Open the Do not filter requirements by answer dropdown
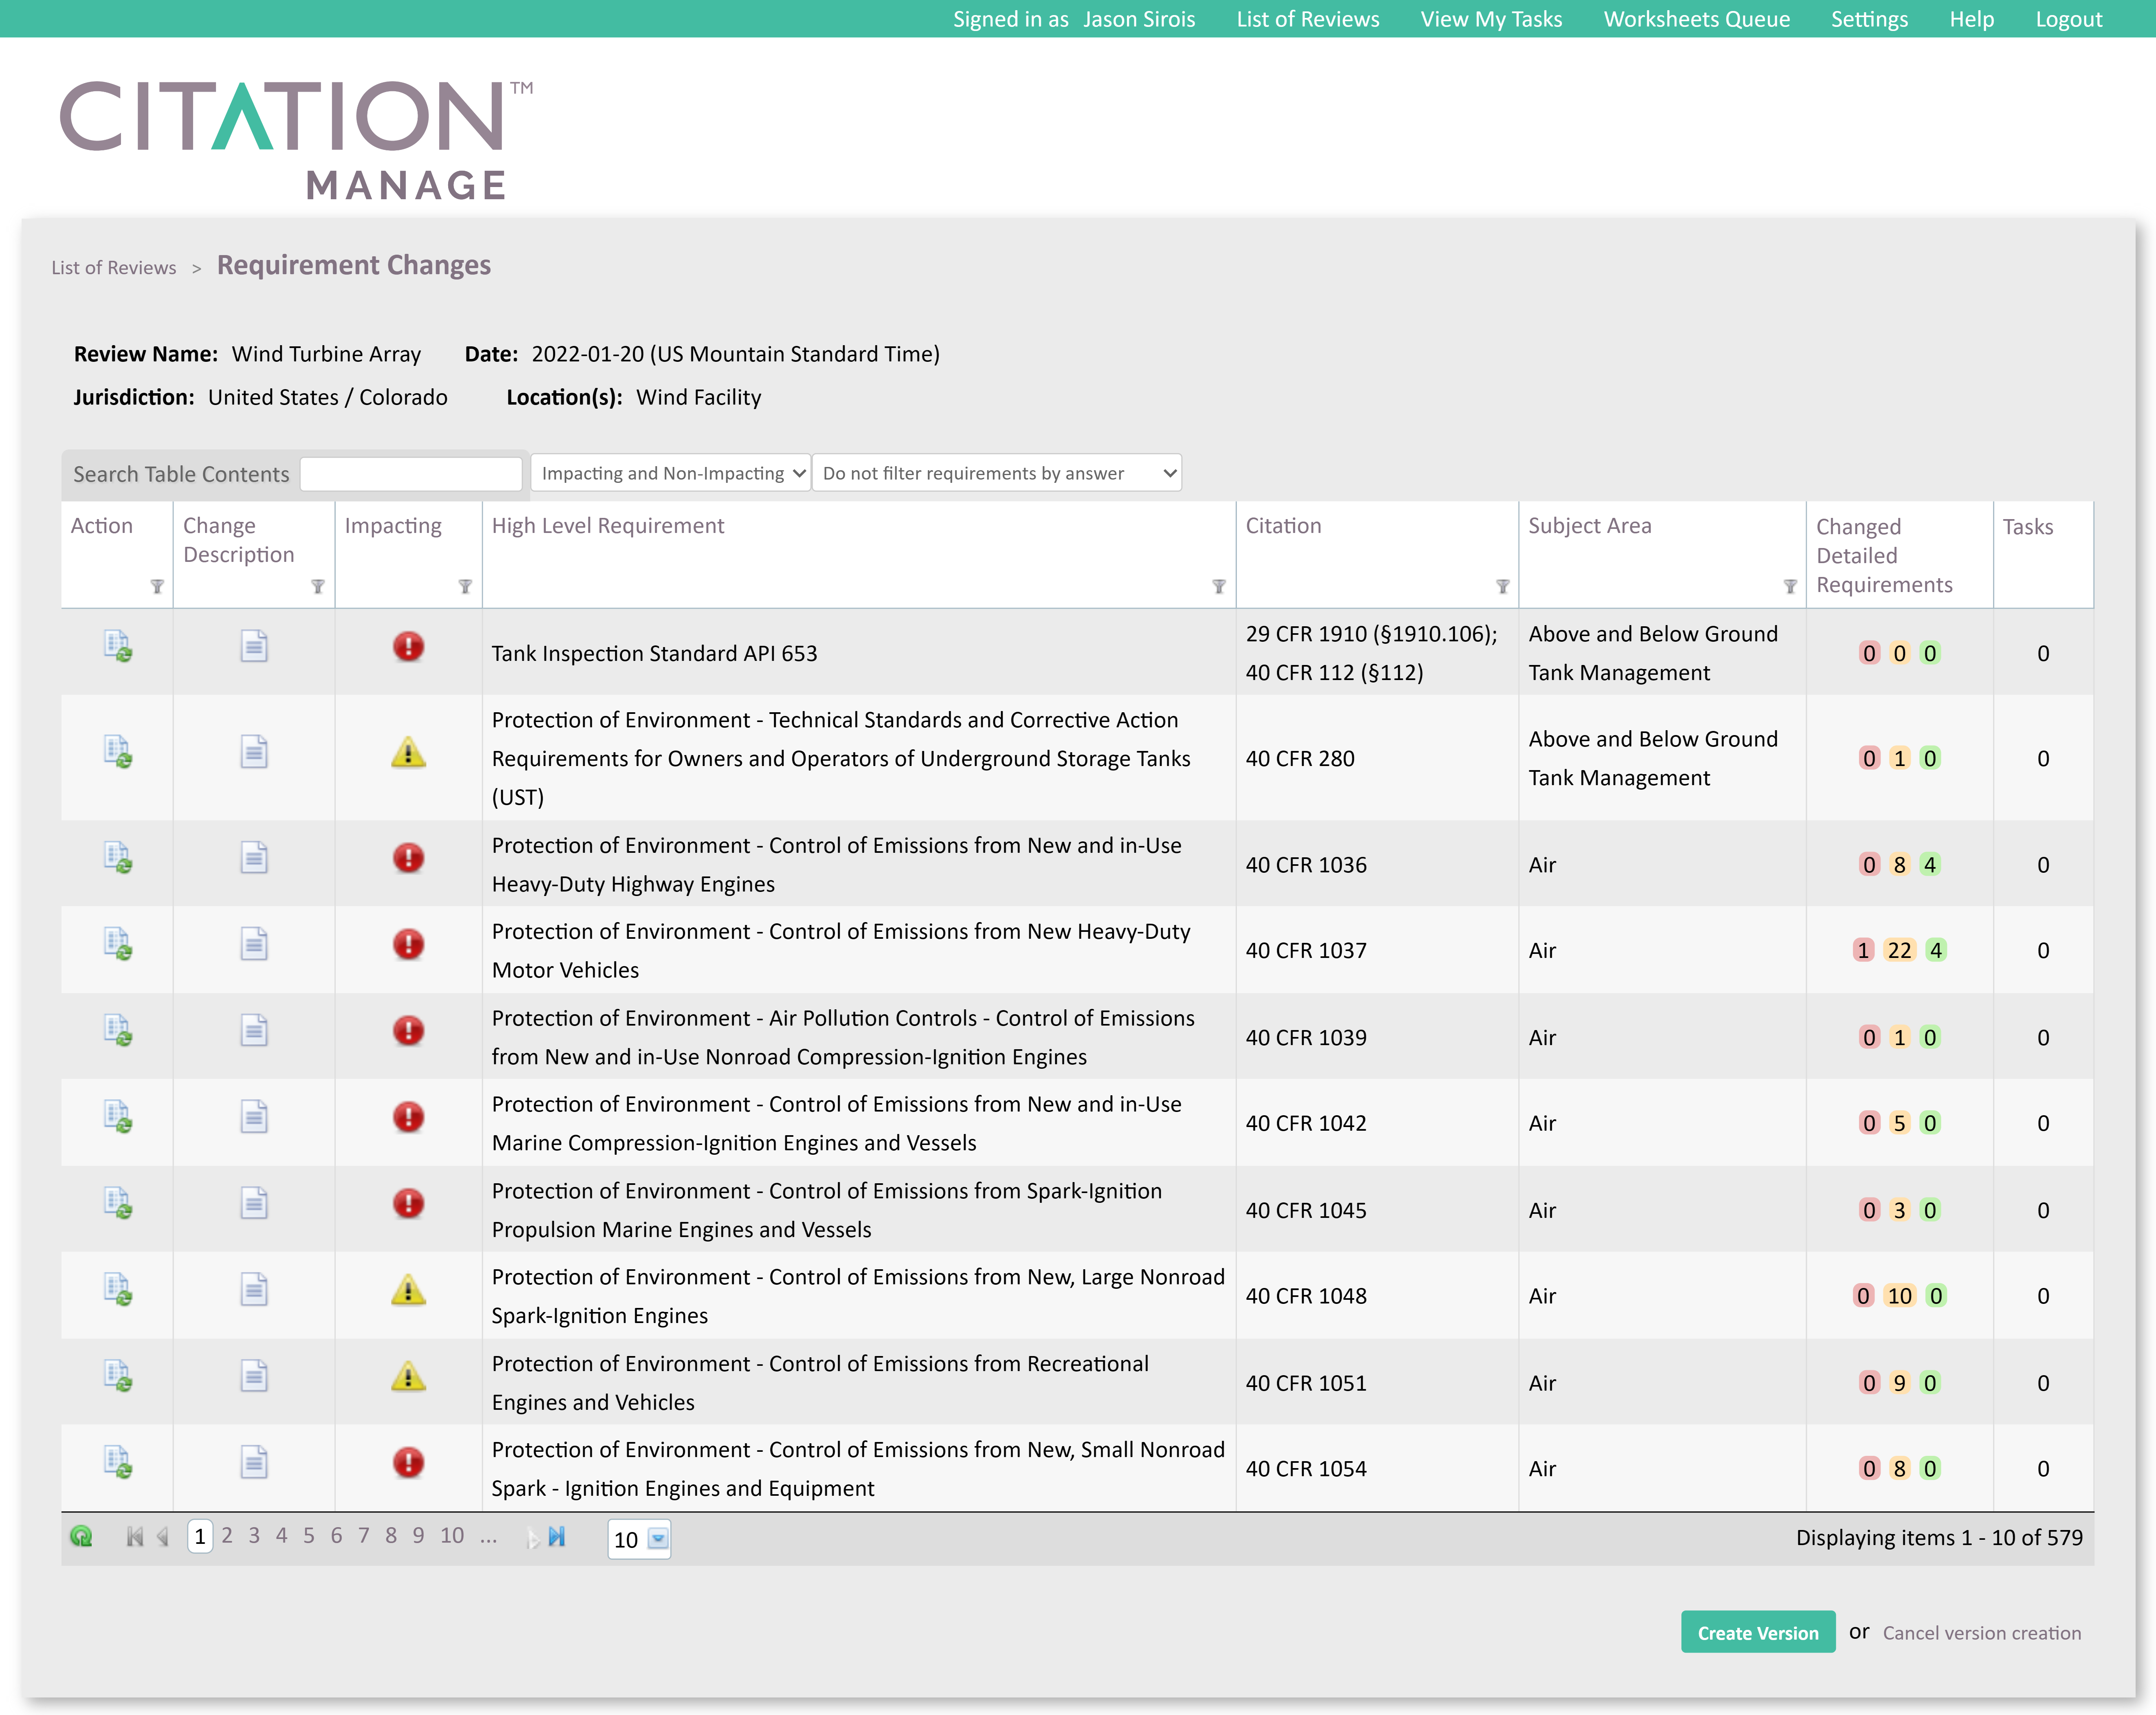Viewport: 2156px width, 1715px height. coord(996,473)
